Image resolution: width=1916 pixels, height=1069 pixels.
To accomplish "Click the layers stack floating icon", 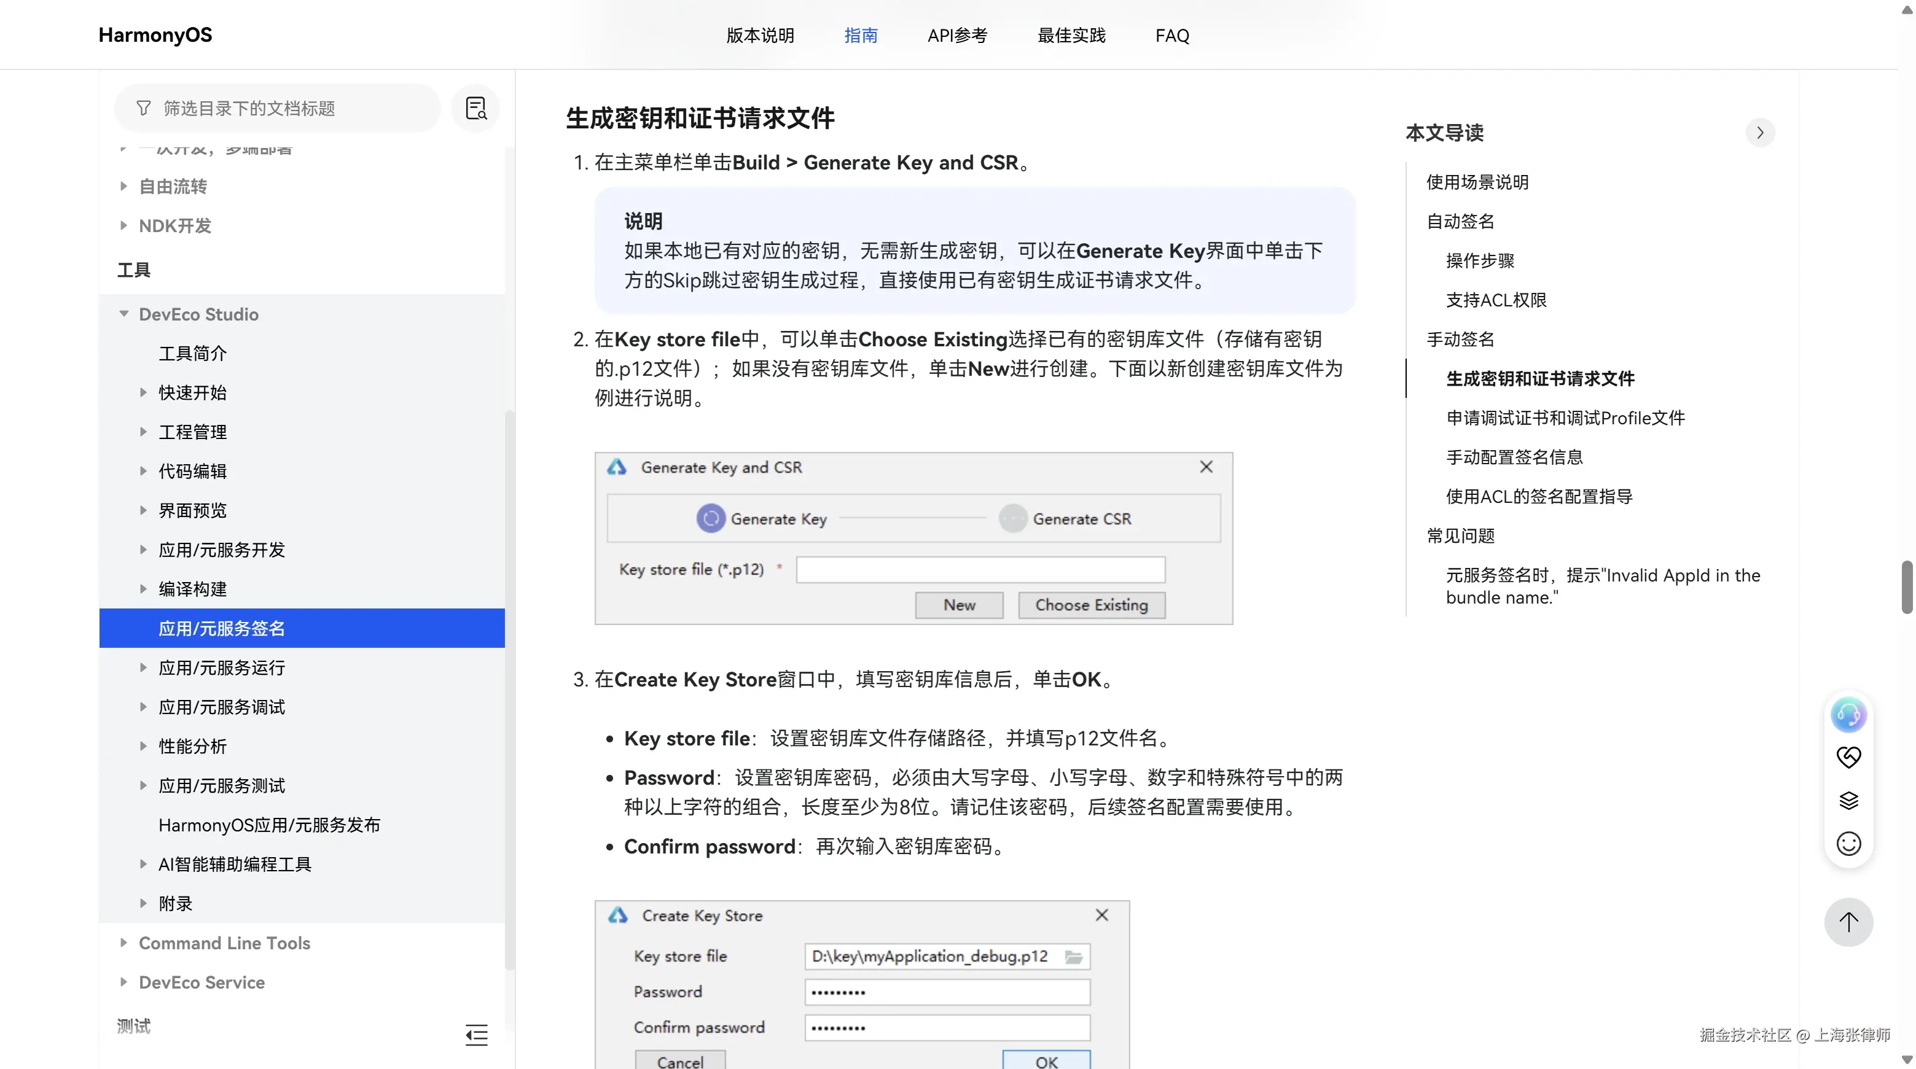I will pyautogui.click(x=1848, y=801).
